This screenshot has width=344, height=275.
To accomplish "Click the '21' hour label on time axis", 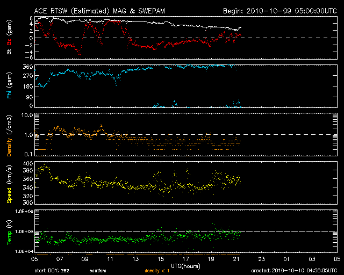I will coord(236,259).
